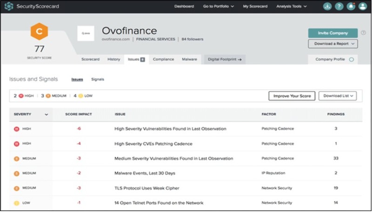Click the FINANCIAL SERVICES industry label
The width and height of the screenshot is (372, 212).
tap(156, 40)
